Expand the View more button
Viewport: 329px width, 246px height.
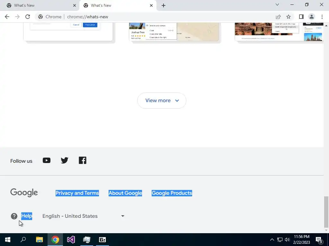162,100
